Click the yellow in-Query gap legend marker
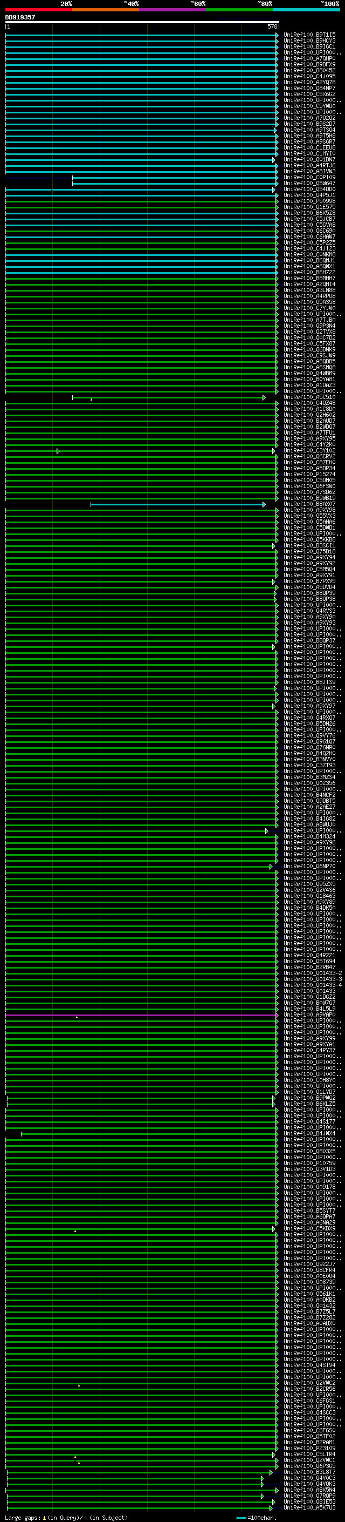 44,1517
